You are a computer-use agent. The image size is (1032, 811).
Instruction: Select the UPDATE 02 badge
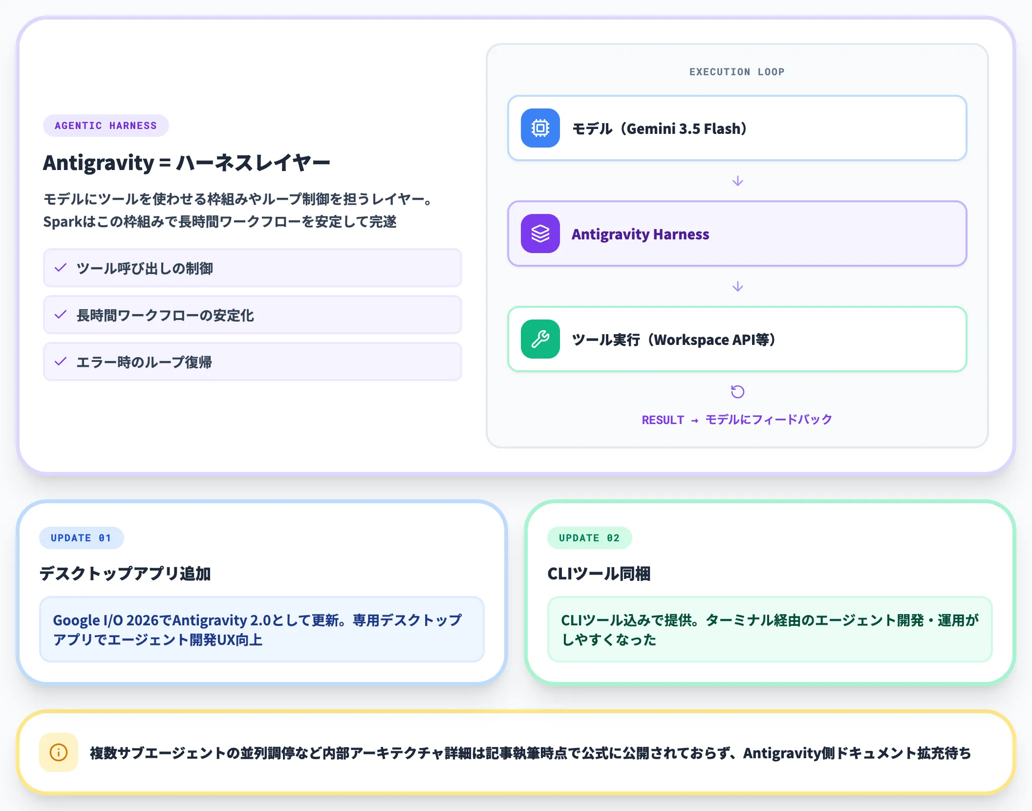(x=589, y=538)
